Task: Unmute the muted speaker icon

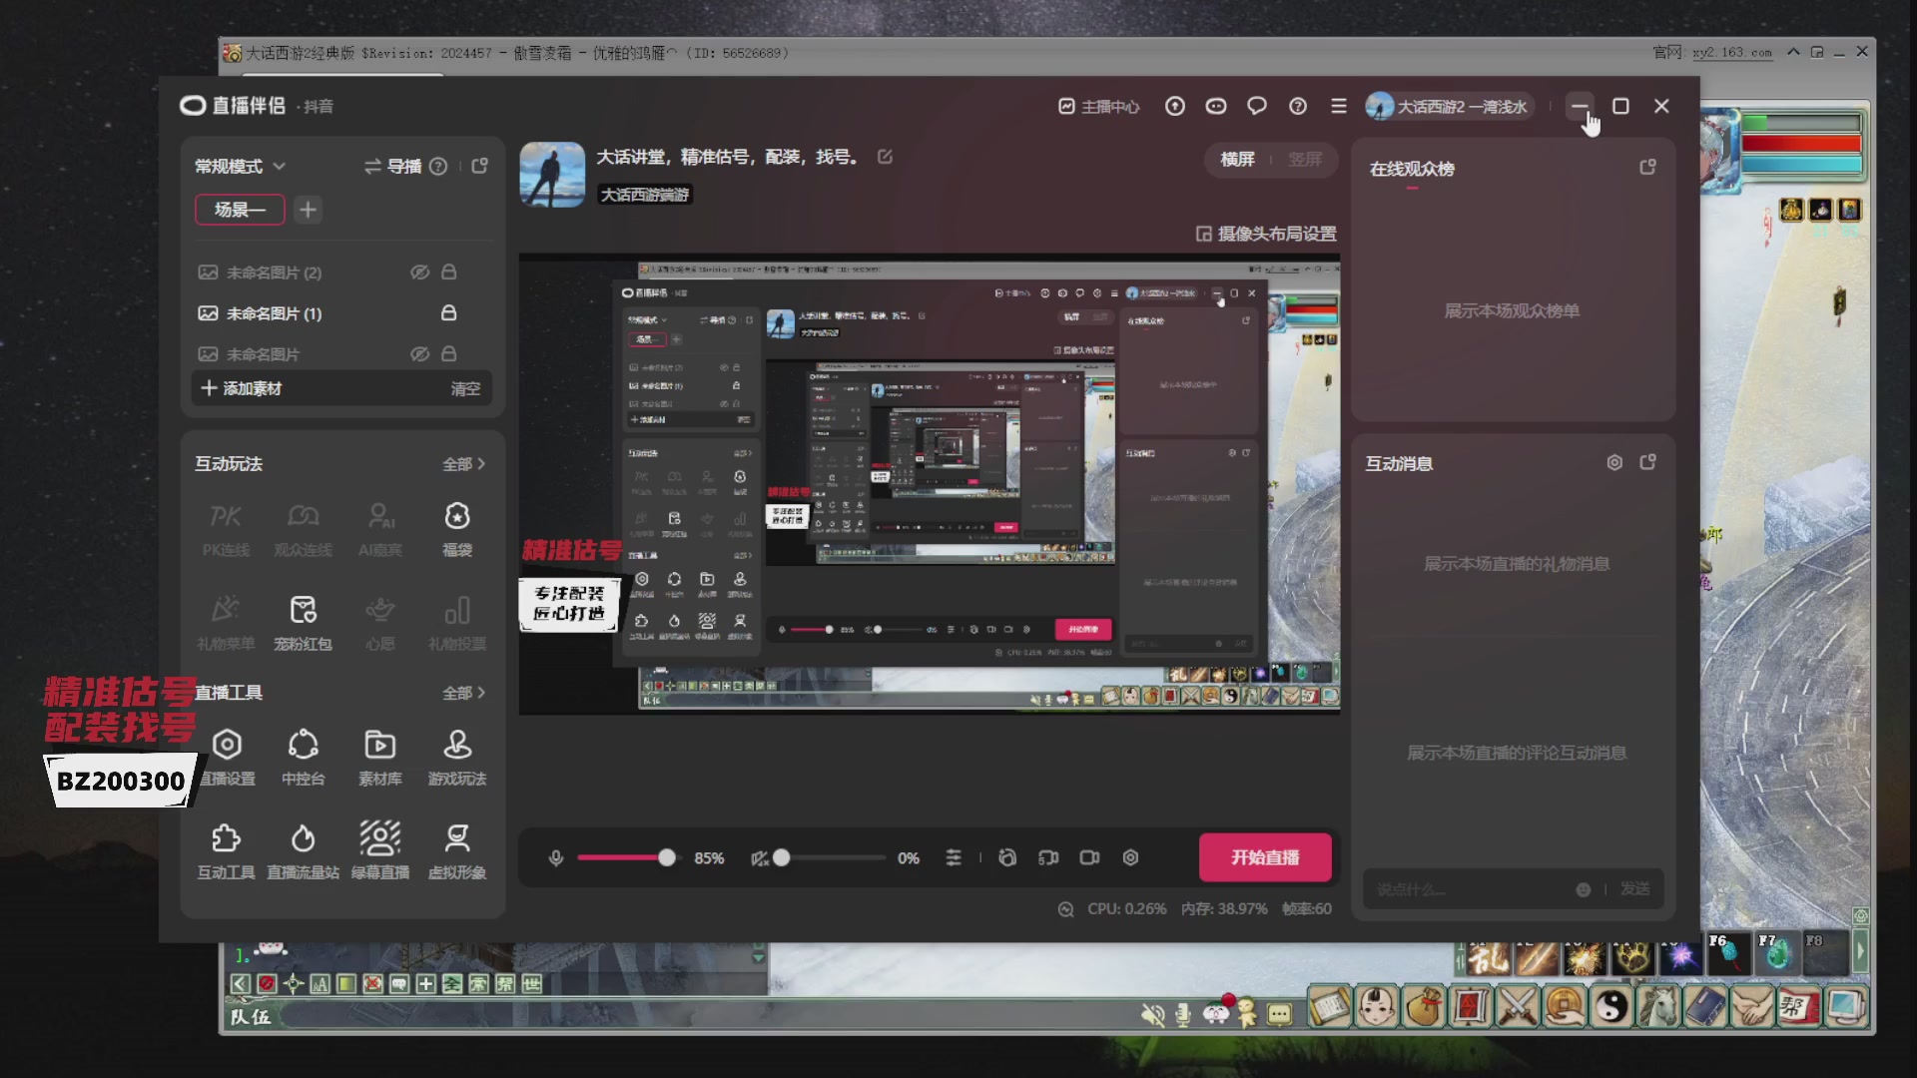Action: (x=760, y=858)
